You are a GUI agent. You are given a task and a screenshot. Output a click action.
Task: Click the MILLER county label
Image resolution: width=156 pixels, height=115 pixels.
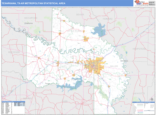pos(114,66)
